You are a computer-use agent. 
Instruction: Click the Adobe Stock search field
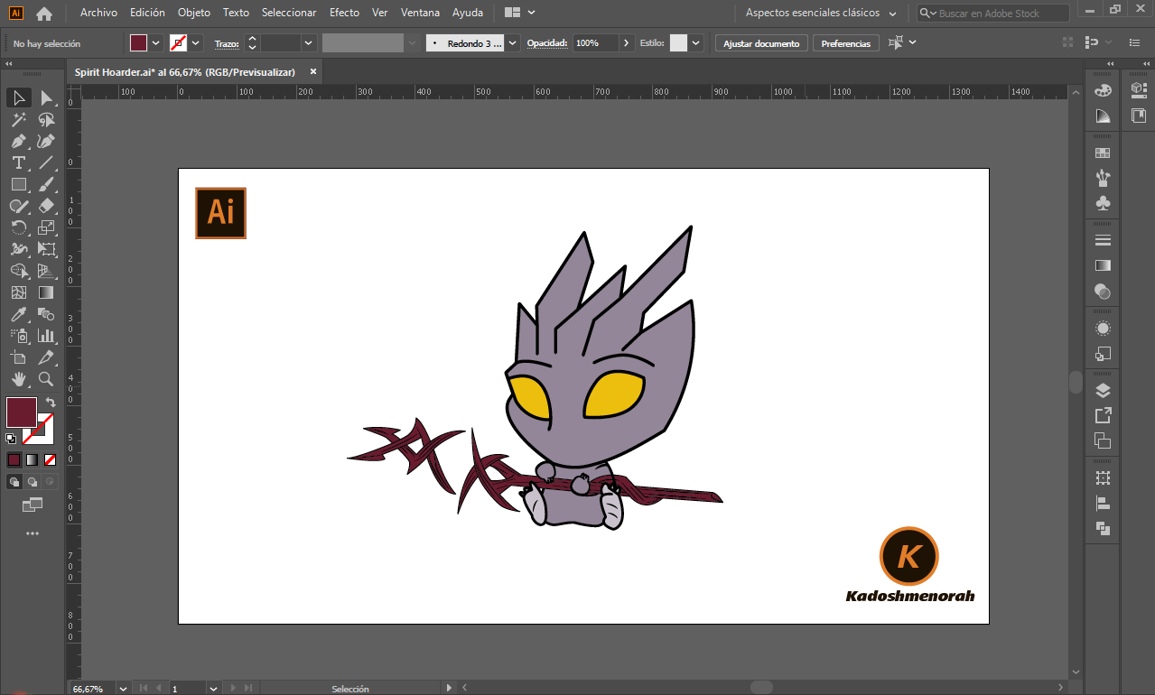(993, 14)
